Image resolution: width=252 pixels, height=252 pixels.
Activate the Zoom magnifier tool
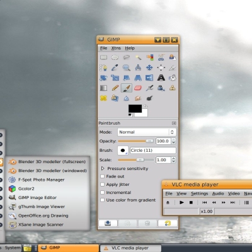[x=127, y=67]
